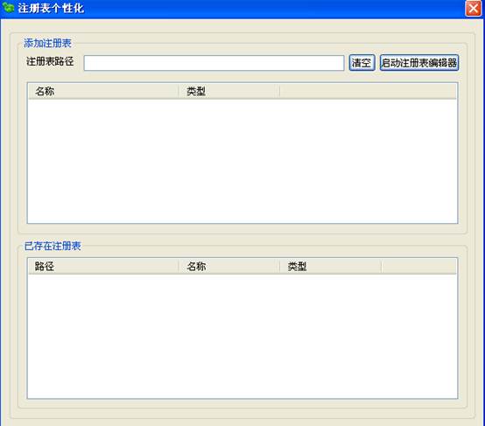The height and width of the screenshot is (426, 485).
Task: Sort by 路径 column in 已存在注册表 list
Action: [103, 267]
